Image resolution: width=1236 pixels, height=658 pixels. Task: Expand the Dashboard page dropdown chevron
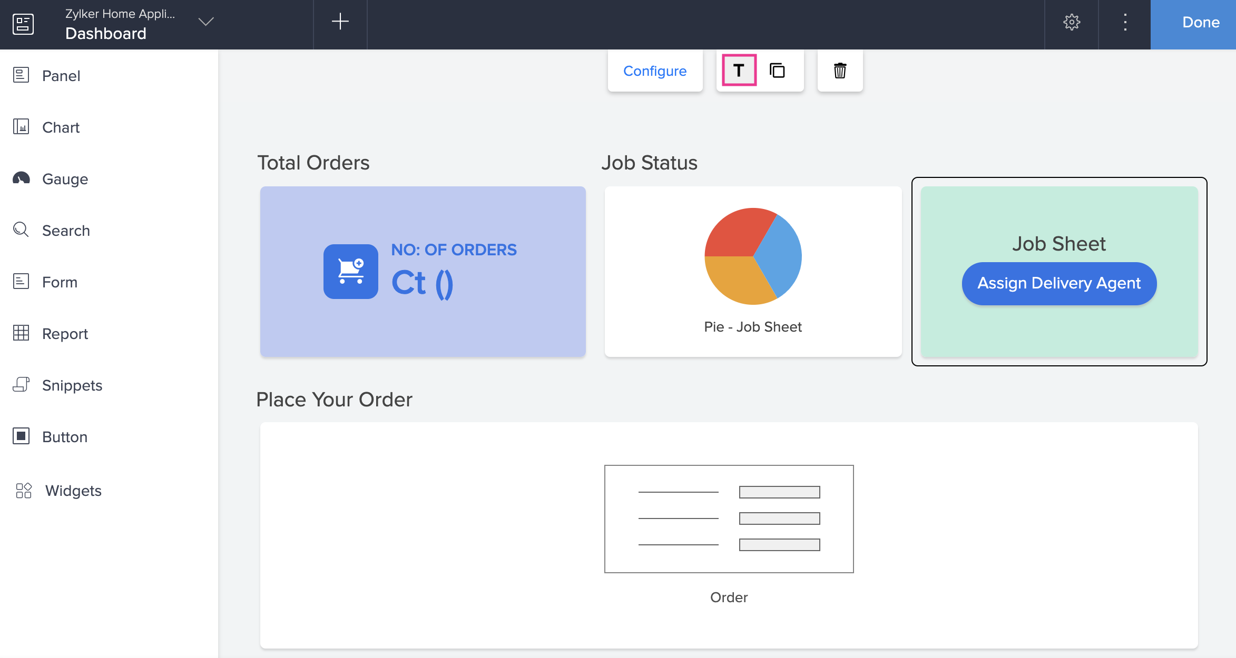tap(205, 22)
